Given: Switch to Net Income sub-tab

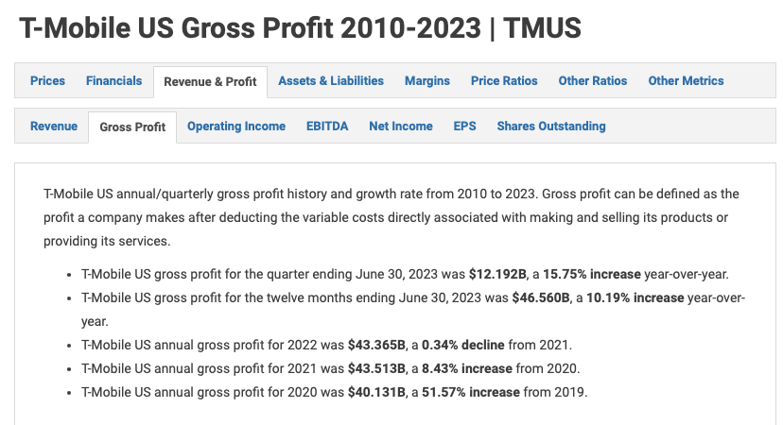Looking at the screenshot, I should click(401, 127).
